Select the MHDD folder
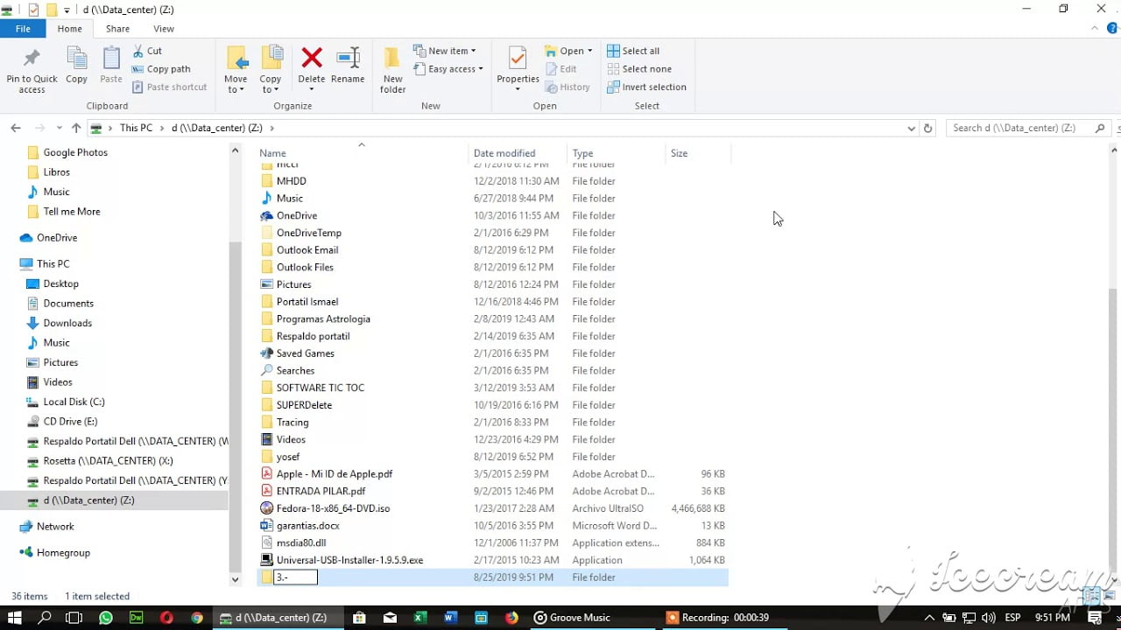The height and width of the screenshot is (630, 1121). coord(291,181)
